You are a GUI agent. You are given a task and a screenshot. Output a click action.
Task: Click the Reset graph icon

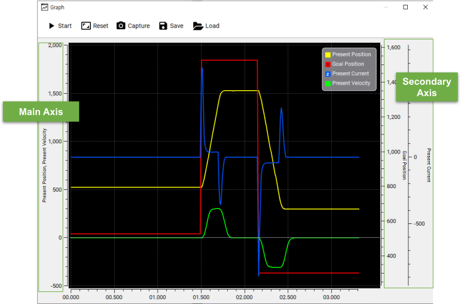pyautogui.click(x=86, y=26)
